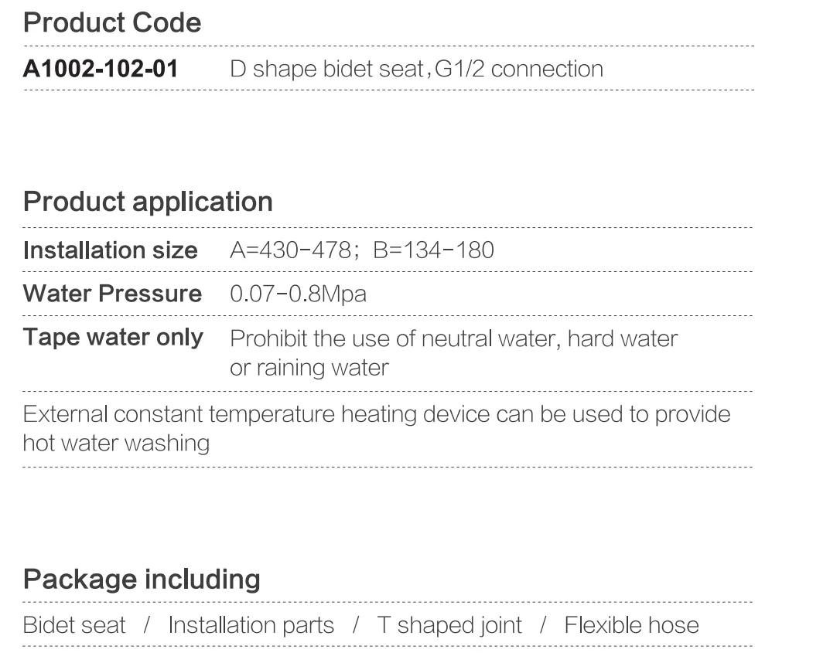Click the 'hot water washing' text

coord(116,443)
